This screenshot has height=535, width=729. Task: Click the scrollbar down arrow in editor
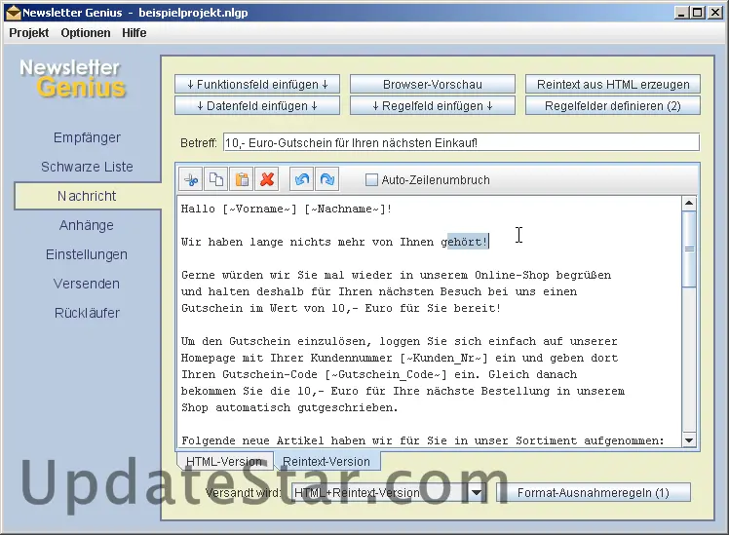click(689, 439)
